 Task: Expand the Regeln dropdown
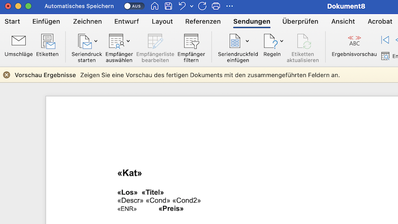click(x=282, y=41)
